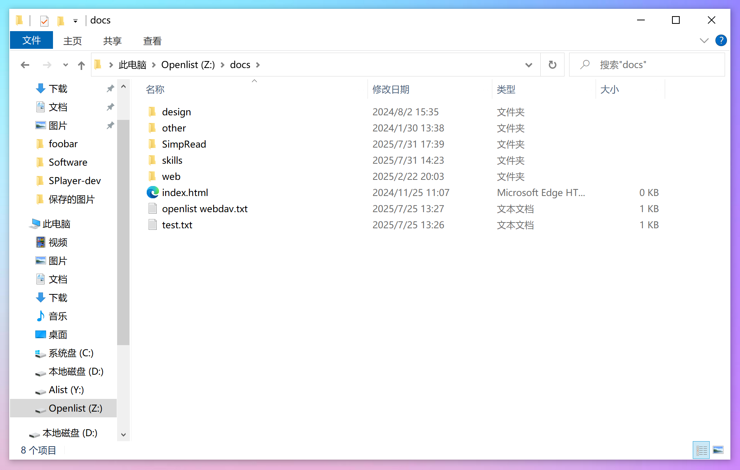Sort files by 修改日期 column

tap(391, 89)
